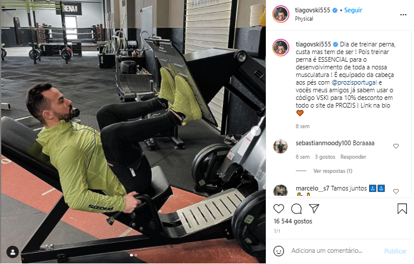Open Physical location link
The height and width of the screenshot is (264, 414).
point(304,19)
